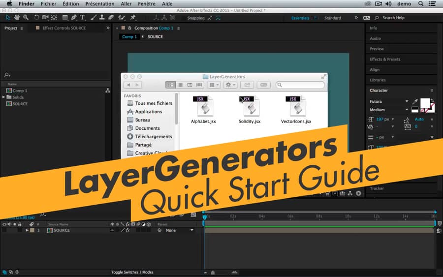Click the Finder window search field
The image size is (443, 277).
point(300,85)
